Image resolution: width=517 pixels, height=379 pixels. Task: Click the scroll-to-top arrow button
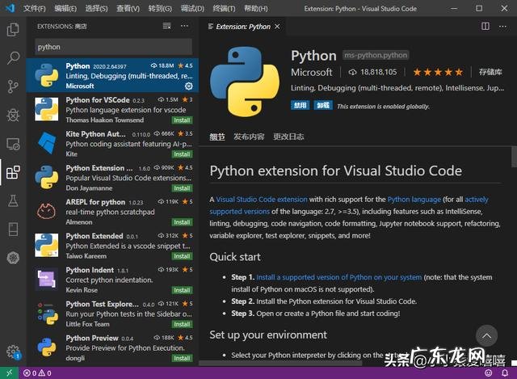click(x=486, y=336)
